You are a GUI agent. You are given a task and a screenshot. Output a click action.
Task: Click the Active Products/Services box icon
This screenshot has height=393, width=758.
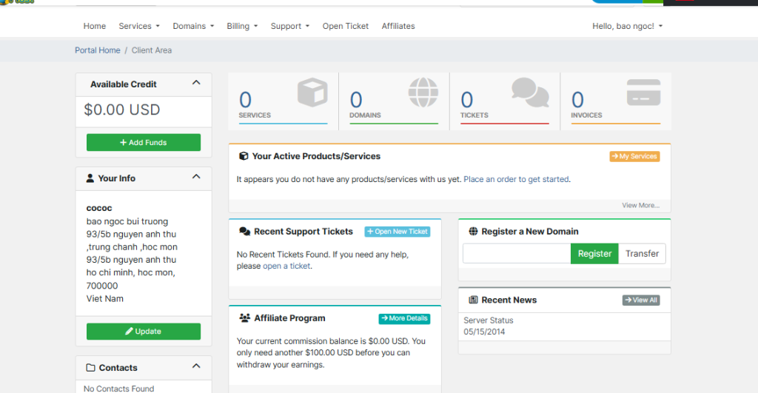click(244, 156)
